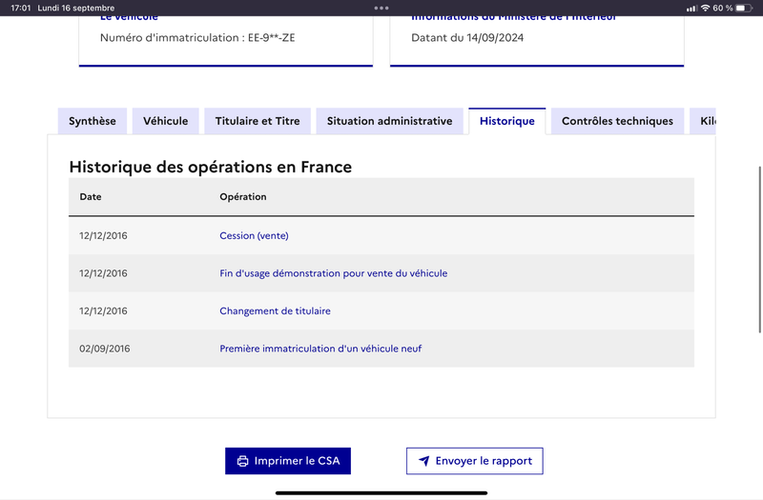This screenshot has width=763, height=500.
Task: Select date 12/12/2016 in Fin d'usage row
Action: (x=103, y=273)
